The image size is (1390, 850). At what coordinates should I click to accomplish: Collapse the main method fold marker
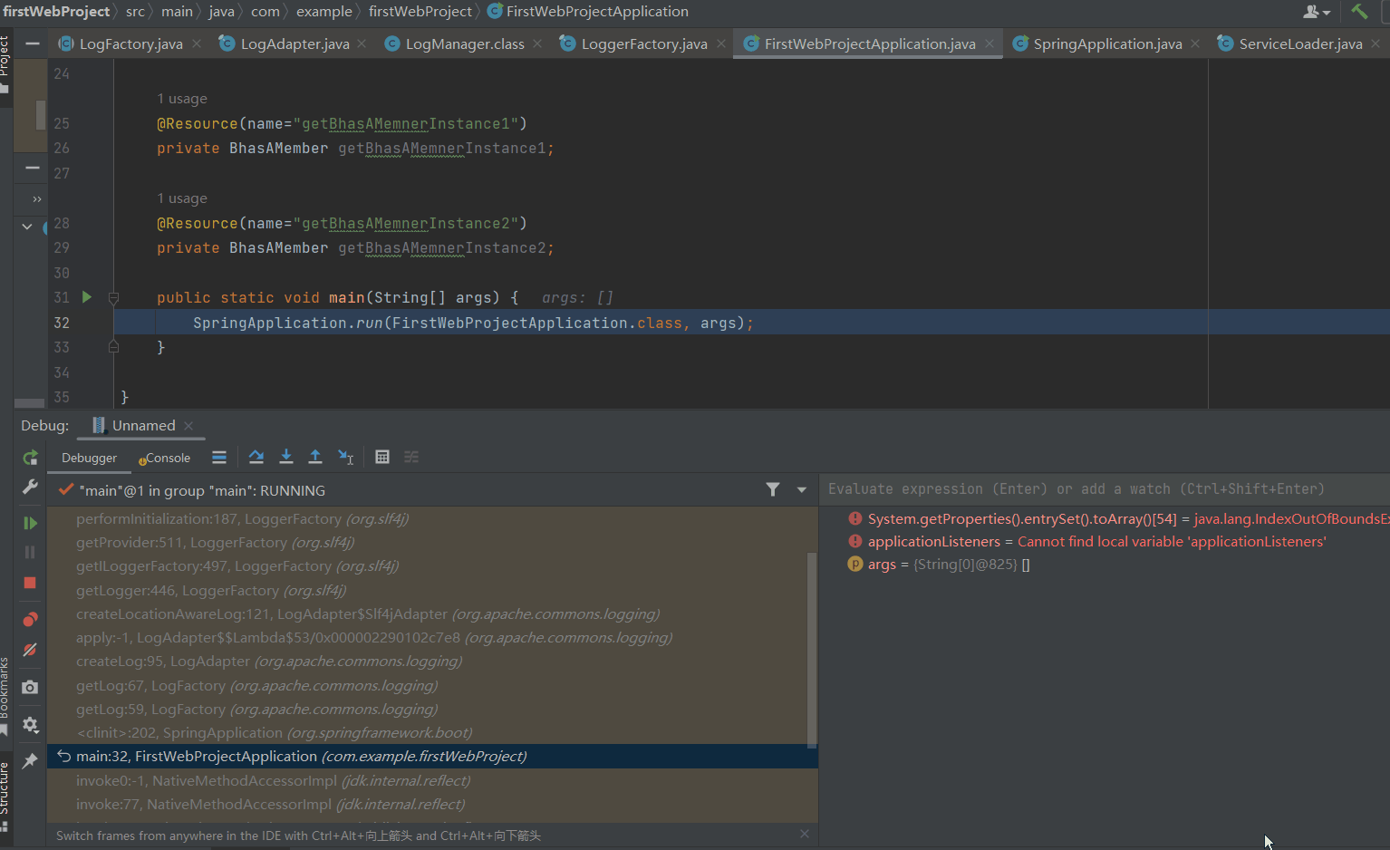tap(113, 297)
